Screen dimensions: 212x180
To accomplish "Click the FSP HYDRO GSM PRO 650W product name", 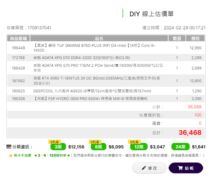I will (x=91, y=99).
